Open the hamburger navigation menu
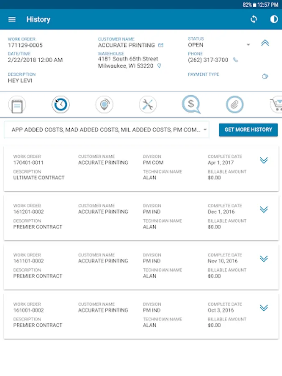The width and height of the screenshot is (282, 376). pyautogui.click(x=12, y=20)
